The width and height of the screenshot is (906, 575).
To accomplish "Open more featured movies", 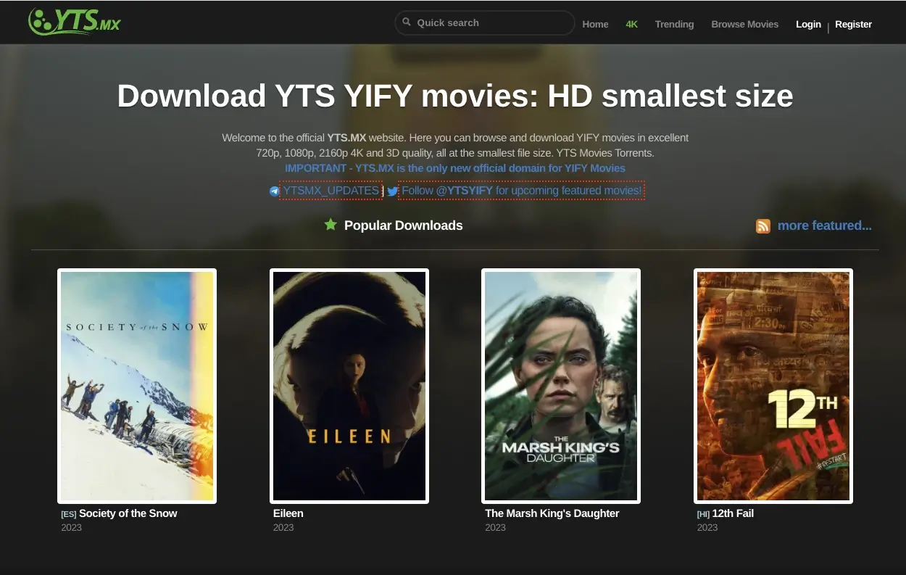I will (825, 226).
